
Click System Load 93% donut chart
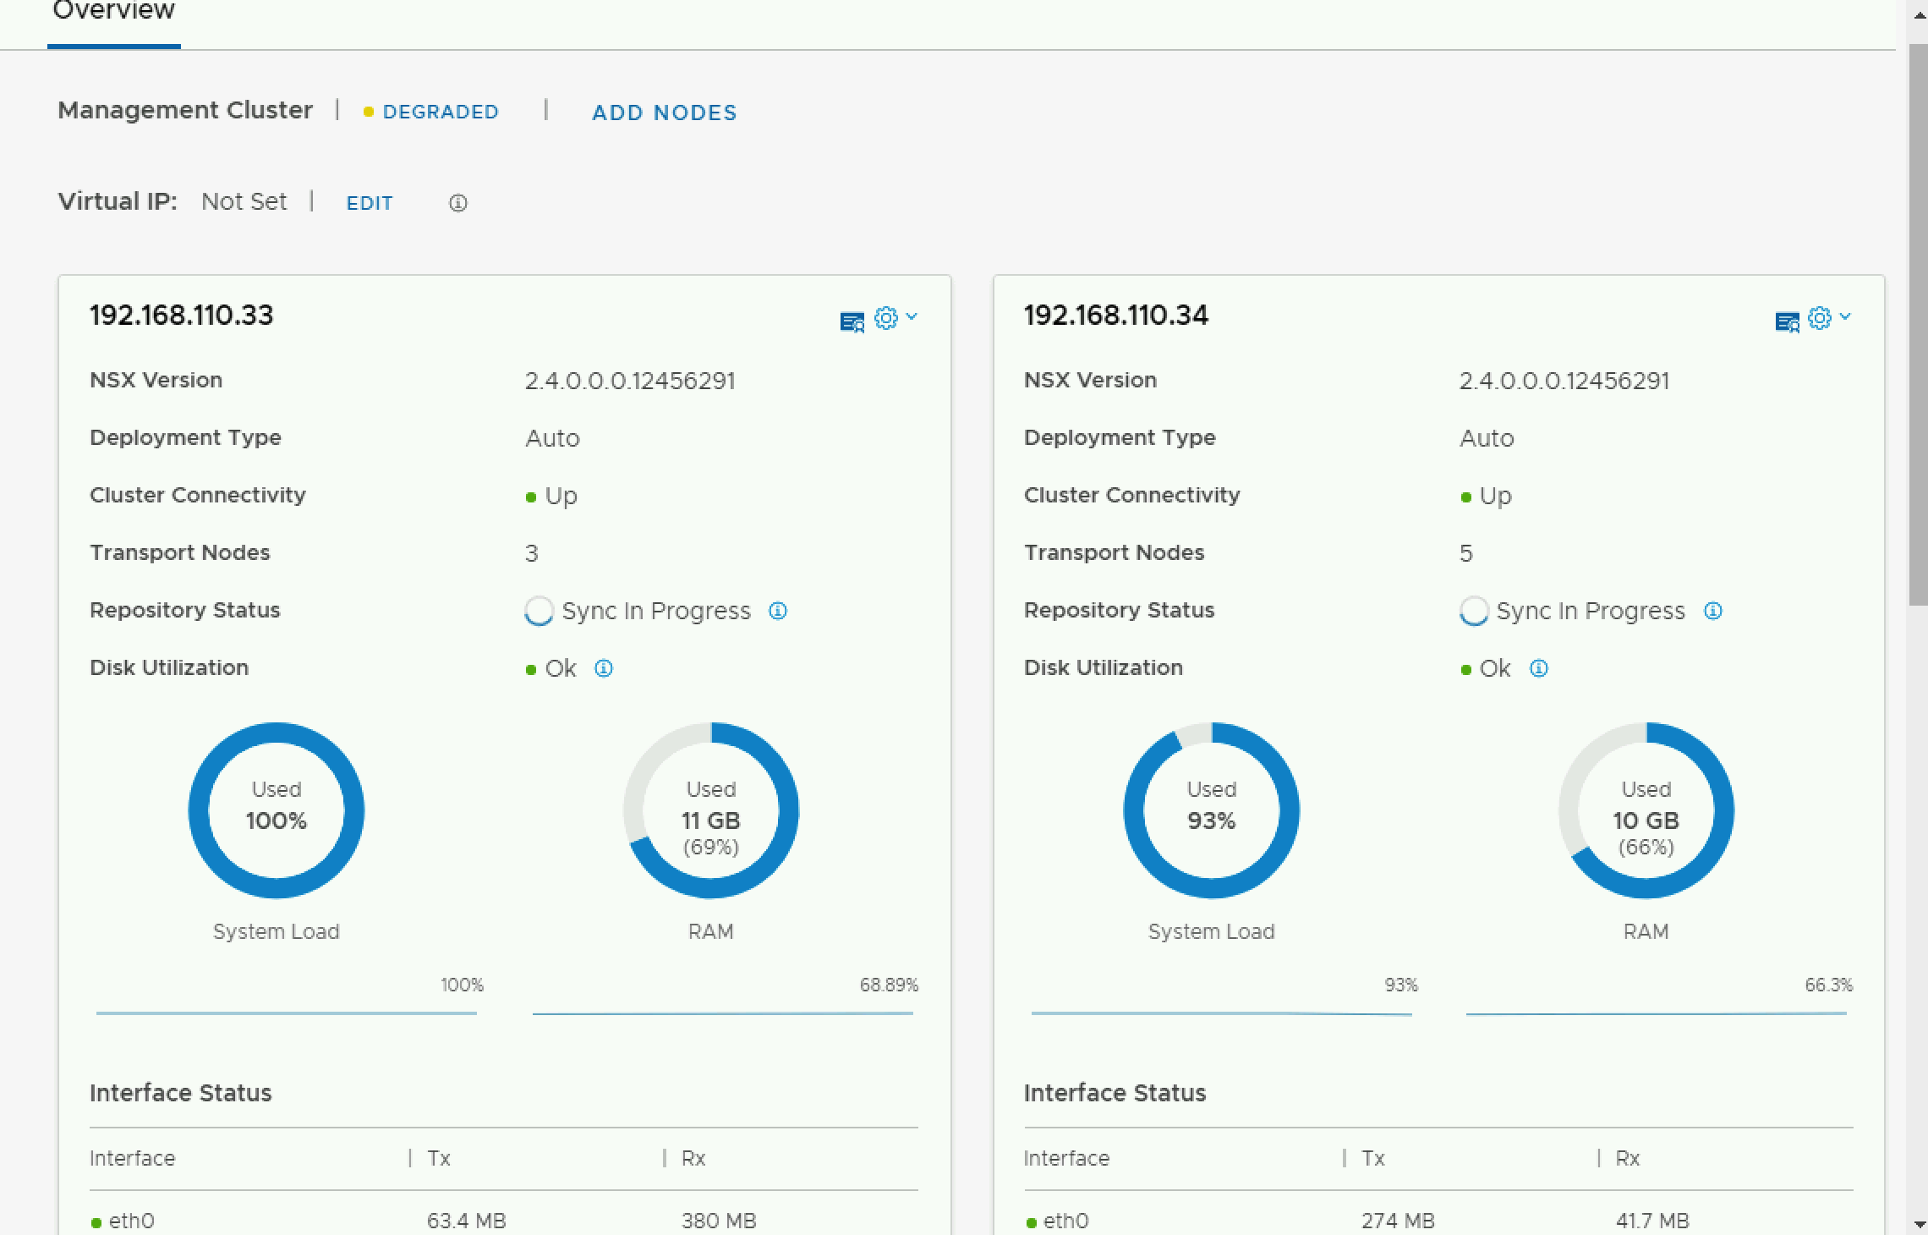point(1211,810)
